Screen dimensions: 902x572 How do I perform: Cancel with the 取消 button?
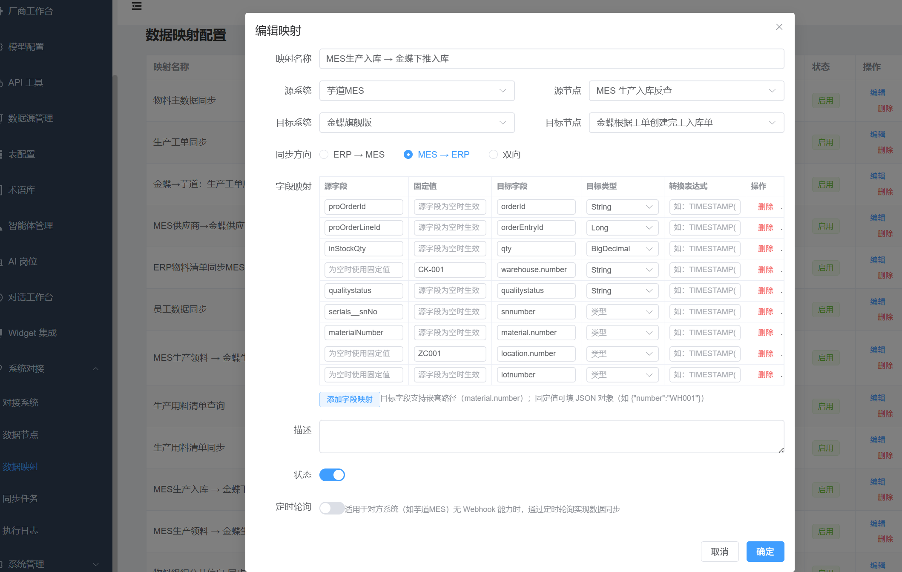point(720,552)
